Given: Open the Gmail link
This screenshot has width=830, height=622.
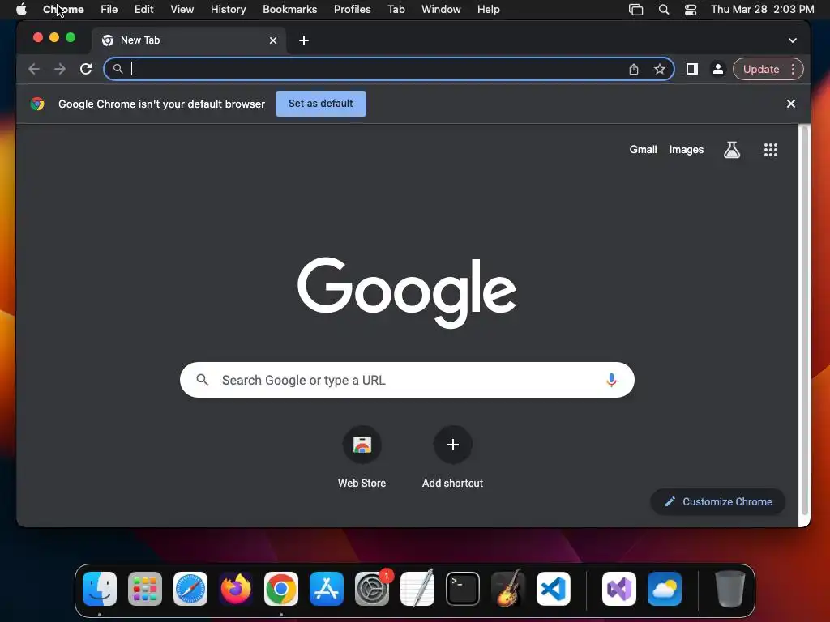Looking at the screenshot, I should [643, 150].
